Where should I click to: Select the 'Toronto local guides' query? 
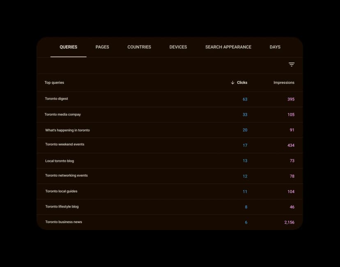click(x=61, y=191)
